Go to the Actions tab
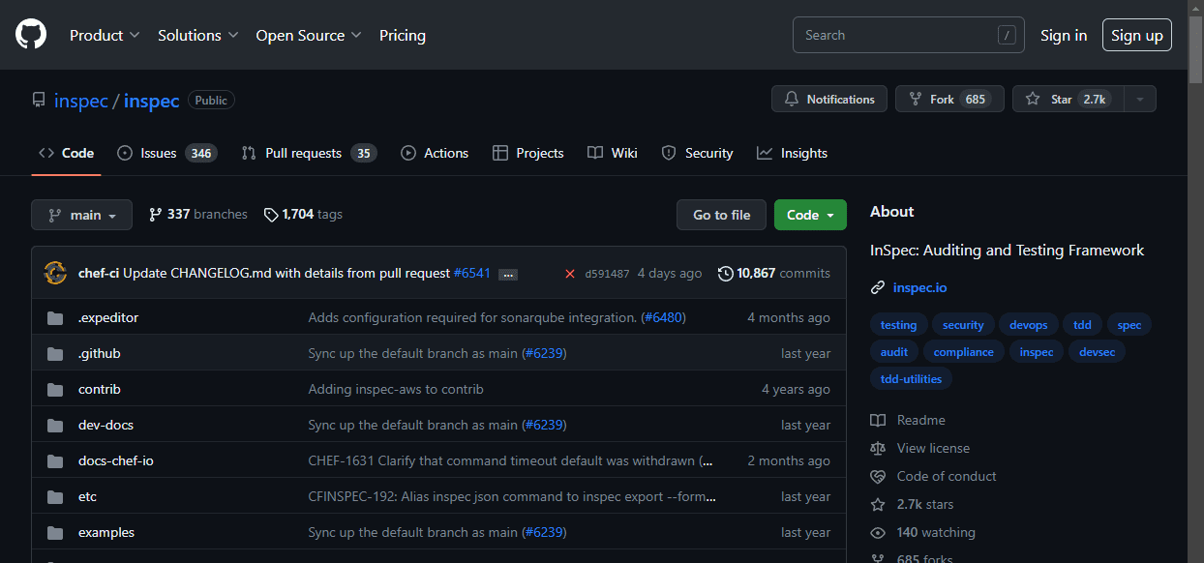Image resolution: width=1204 pixels, height=563 pixels. pos(435,153)
